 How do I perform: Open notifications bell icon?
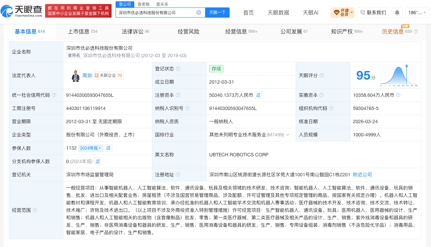(x=397, y=13)
